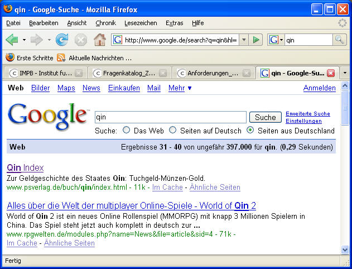352x269 pixels.
Task: Open the Bilder link
Action: point(40,88)
